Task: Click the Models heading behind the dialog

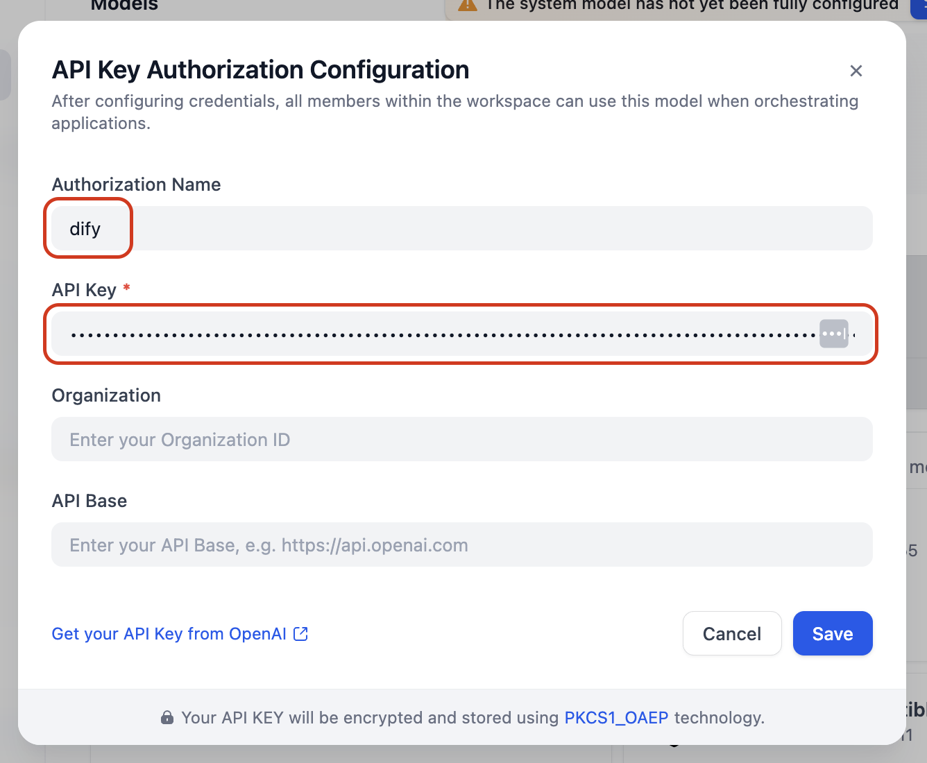Action: 125,6
